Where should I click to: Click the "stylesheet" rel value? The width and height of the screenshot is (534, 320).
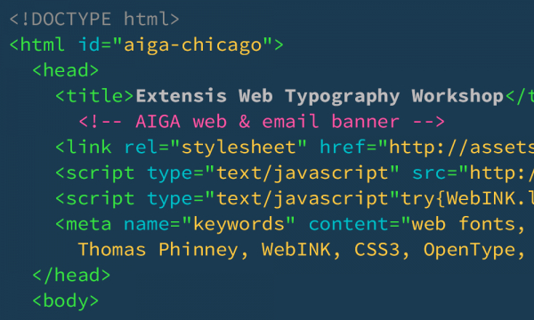(x=239, y=148)
